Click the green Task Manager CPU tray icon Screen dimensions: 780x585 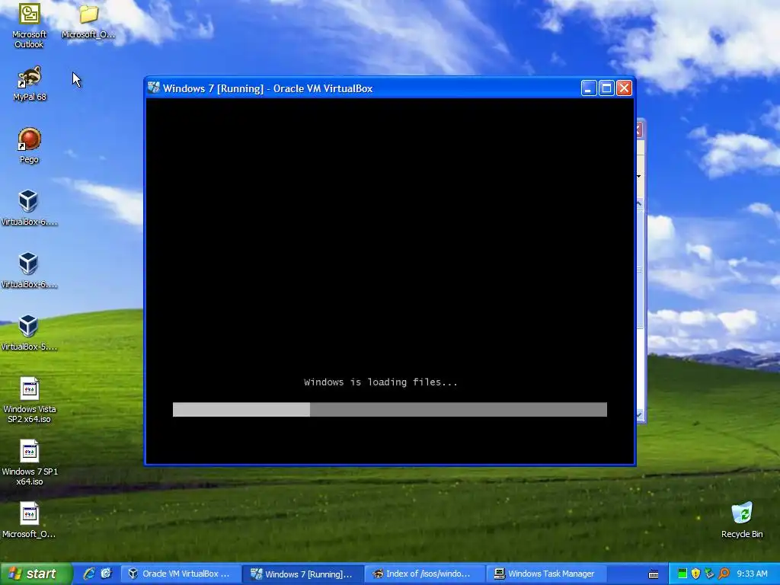[682, 574]
